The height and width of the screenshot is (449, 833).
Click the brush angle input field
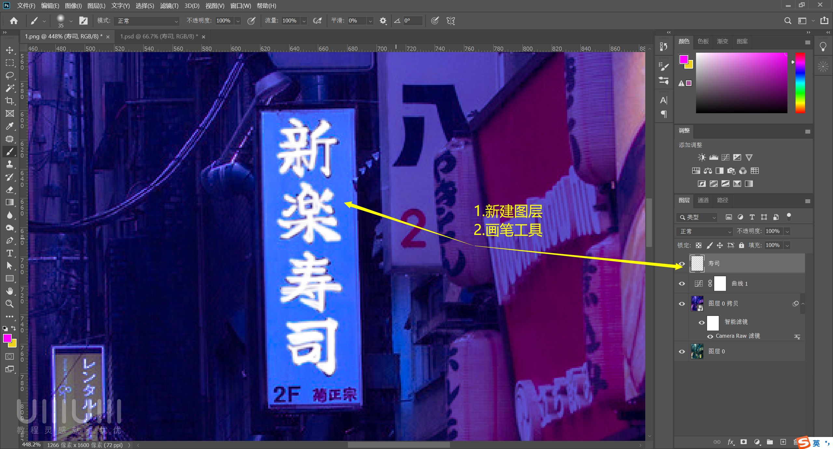pyautogui.click(x=413, y=21)
